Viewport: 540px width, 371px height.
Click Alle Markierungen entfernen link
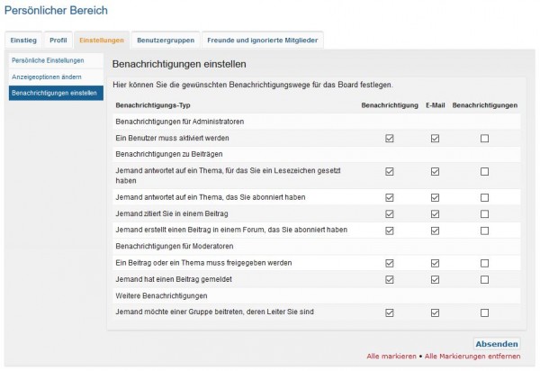472,358
